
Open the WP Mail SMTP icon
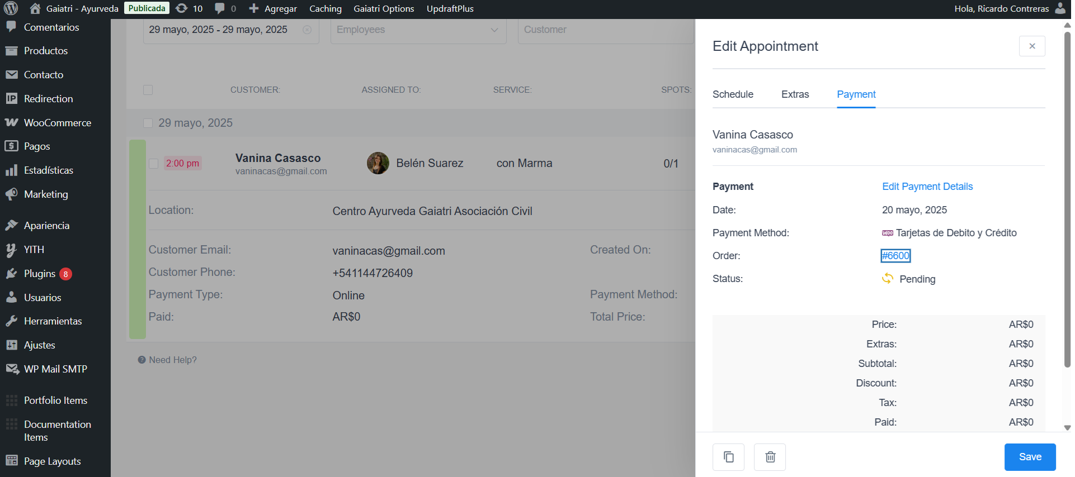point(12,369)
